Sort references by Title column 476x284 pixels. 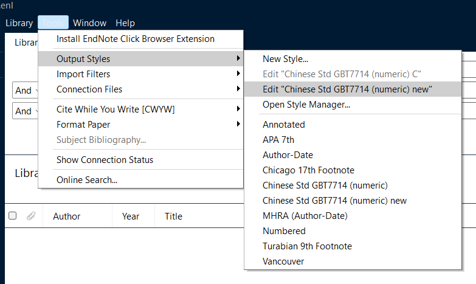click(173, 216)
